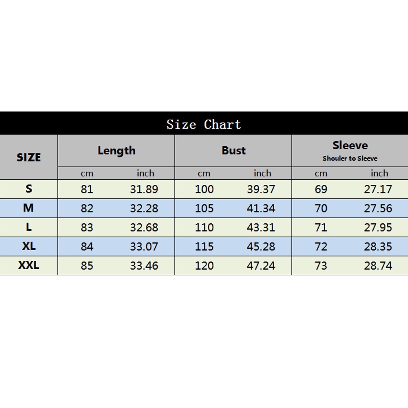Screen dimensions: 408x408
Task: Select the Length column header
Action: tap(117, 150)
